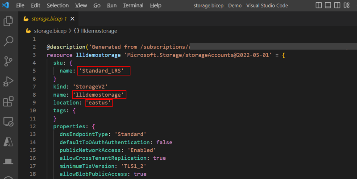Open the Extensions marketplace icon
The height and width of the screenshot is (179, 357).
pyautogui.click(x=8, y=102)
